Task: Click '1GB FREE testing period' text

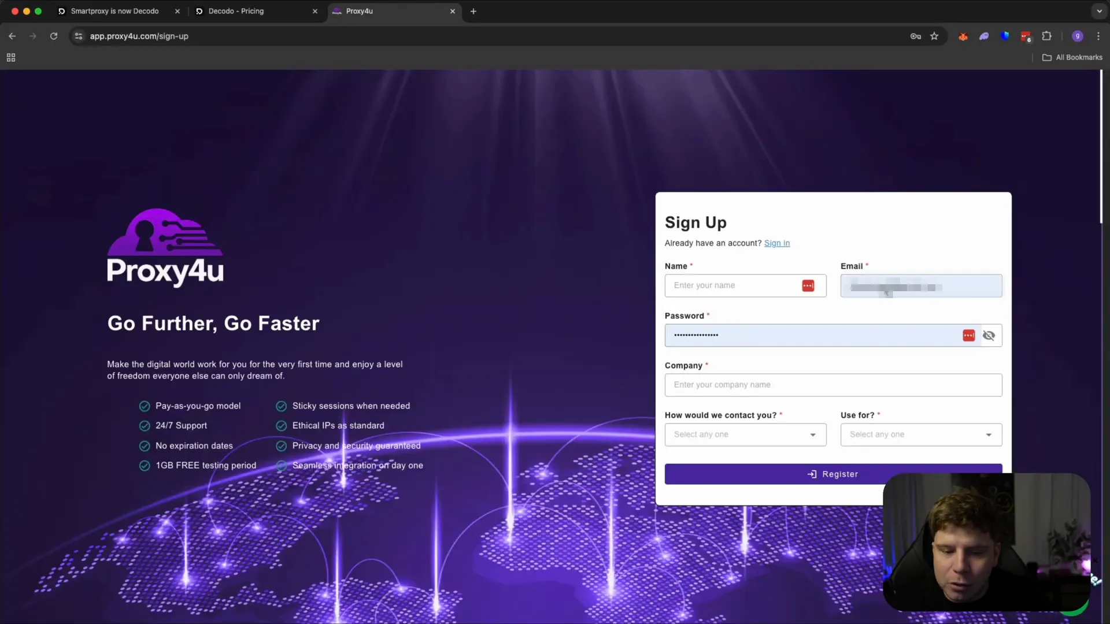Action: tap(206, 466)
